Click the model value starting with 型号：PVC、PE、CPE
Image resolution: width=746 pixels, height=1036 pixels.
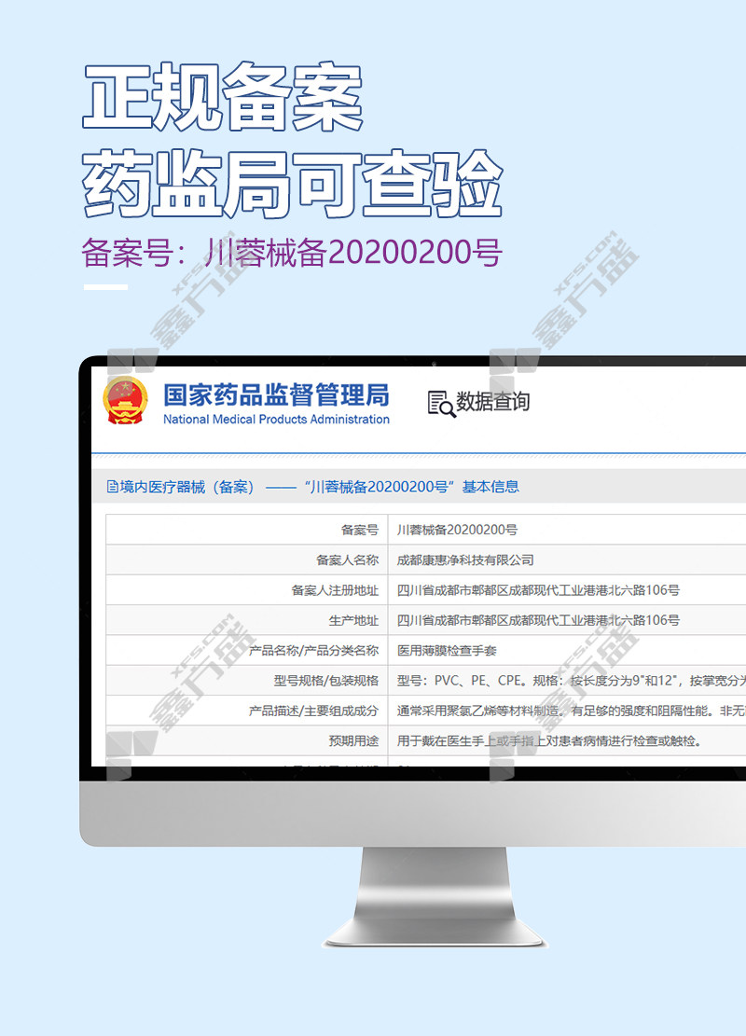click(x=569, y=680)
